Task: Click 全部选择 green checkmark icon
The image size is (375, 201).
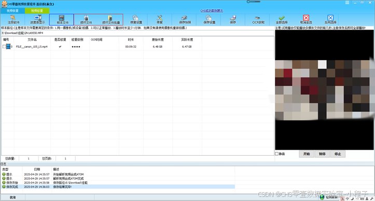Action: [x=282, y=18]
